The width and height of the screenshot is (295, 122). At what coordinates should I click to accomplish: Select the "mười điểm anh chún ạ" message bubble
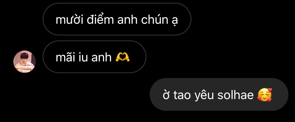(117, 19)
